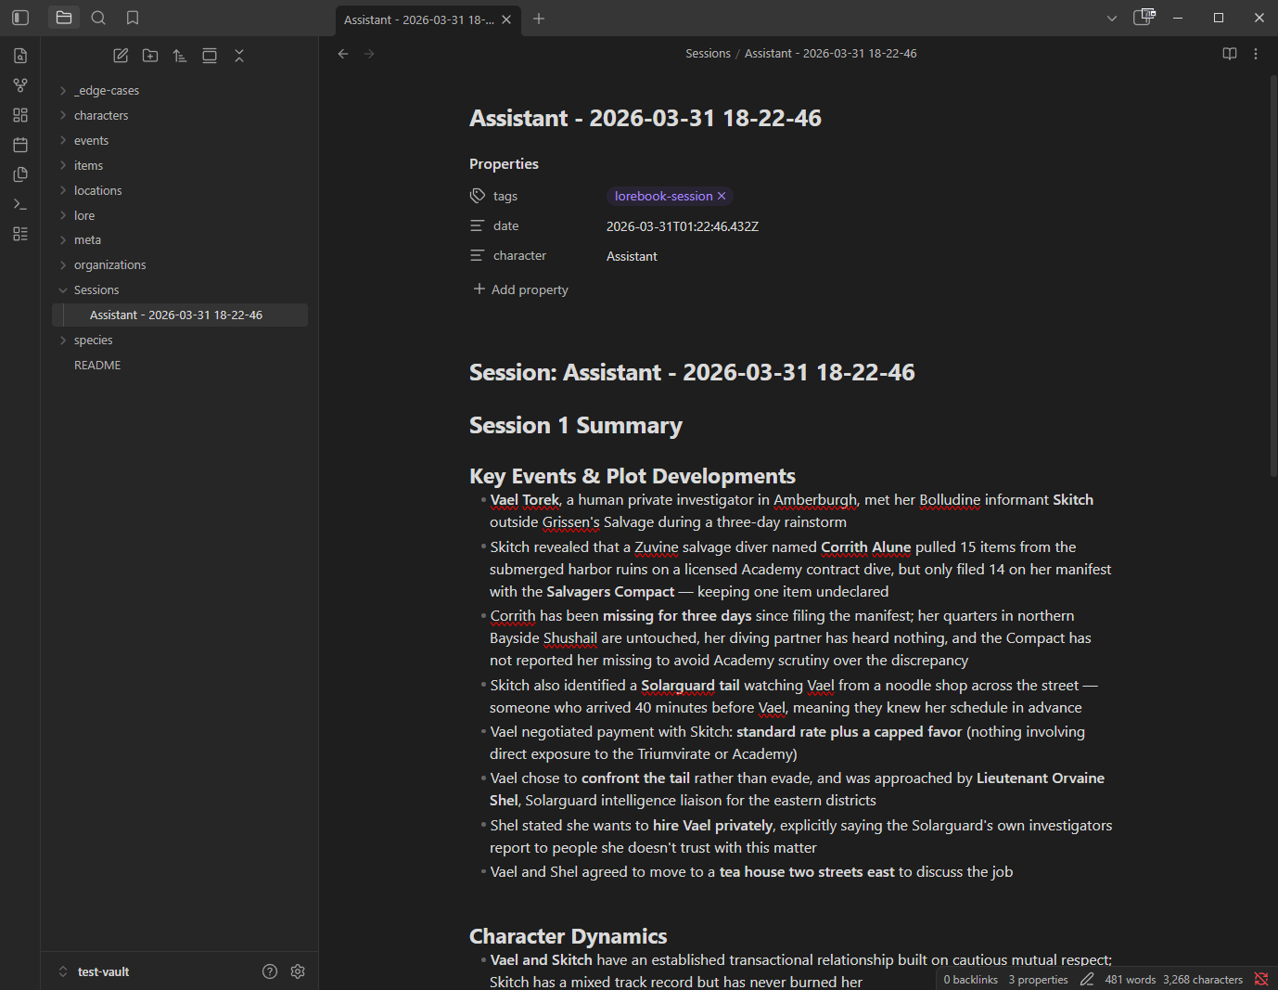Click the Character Dynamics heading
The height and width of the screenshot is (990, 1278).
(x=569, y=936)
